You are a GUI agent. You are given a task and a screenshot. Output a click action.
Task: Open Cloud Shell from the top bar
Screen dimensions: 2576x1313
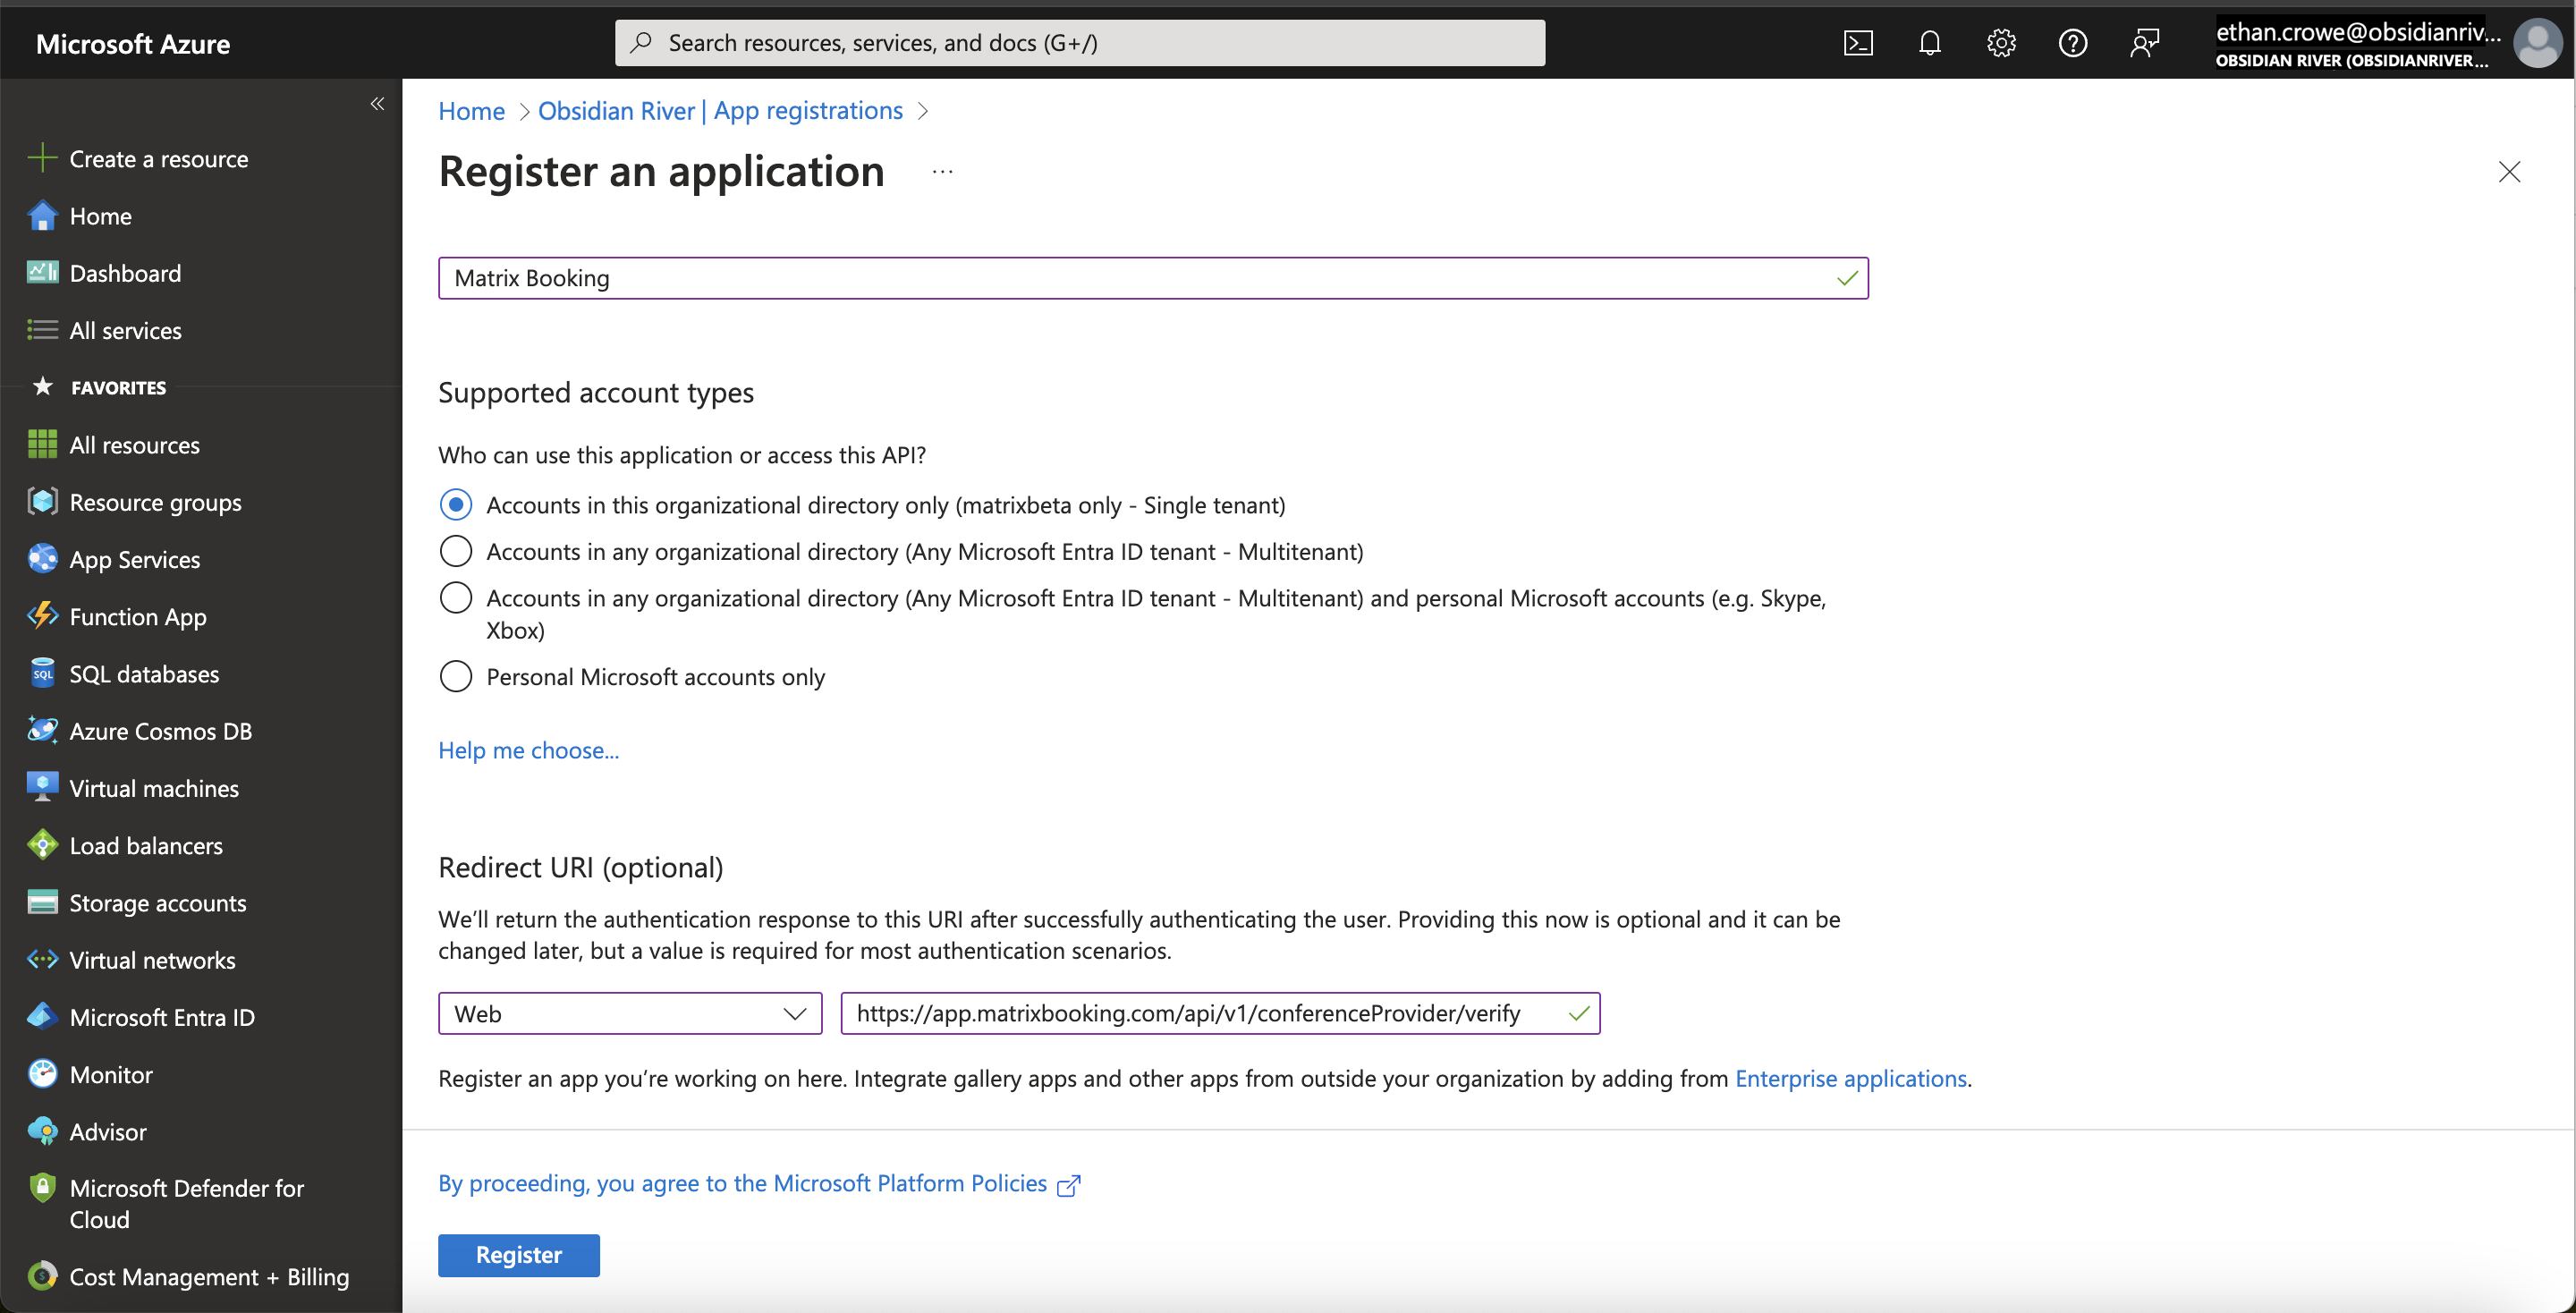1857,43
